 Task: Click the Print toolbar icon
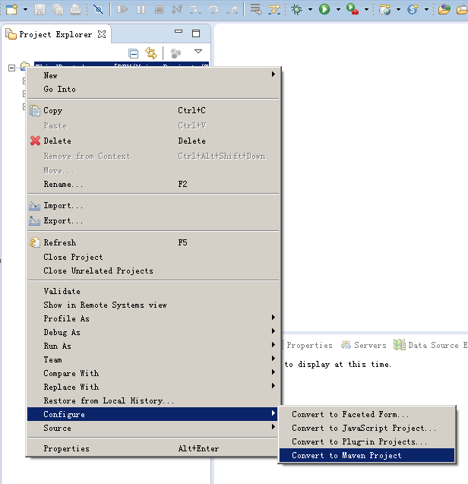pyautogui.click(x=76, y=10)
